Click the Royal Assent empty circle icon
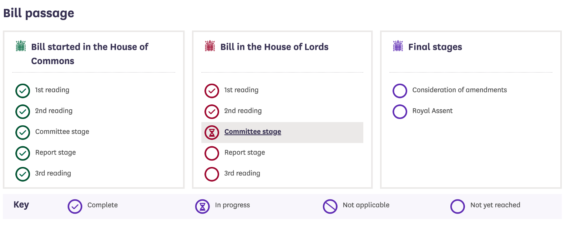 pyautogui.click(x=400, y=111)
